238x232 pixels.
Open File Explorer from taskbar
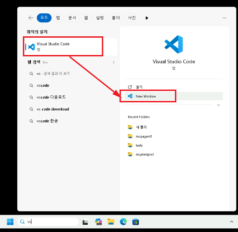coord(111,222)
